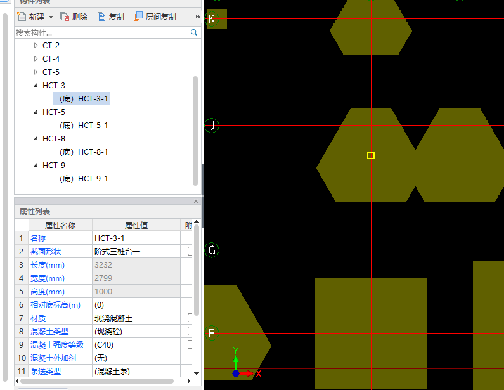Click the 属性值 column header
Image resolution: width=504 pixels, height=390 pixels.
(136, 225)
